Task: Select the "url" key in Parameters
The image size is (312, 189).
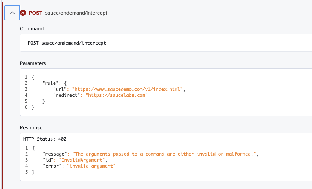Action: (60, 89)
